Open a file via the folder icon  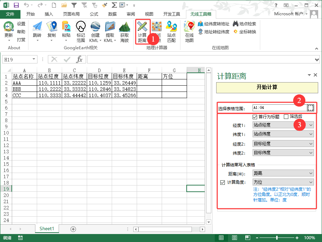(x=64, y=5)
